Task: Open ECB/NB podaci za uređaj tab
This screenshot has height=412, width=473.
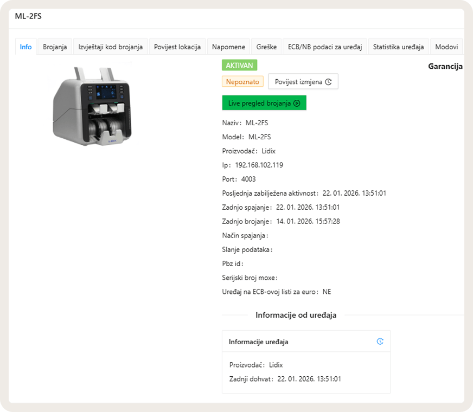Action: 325,47
